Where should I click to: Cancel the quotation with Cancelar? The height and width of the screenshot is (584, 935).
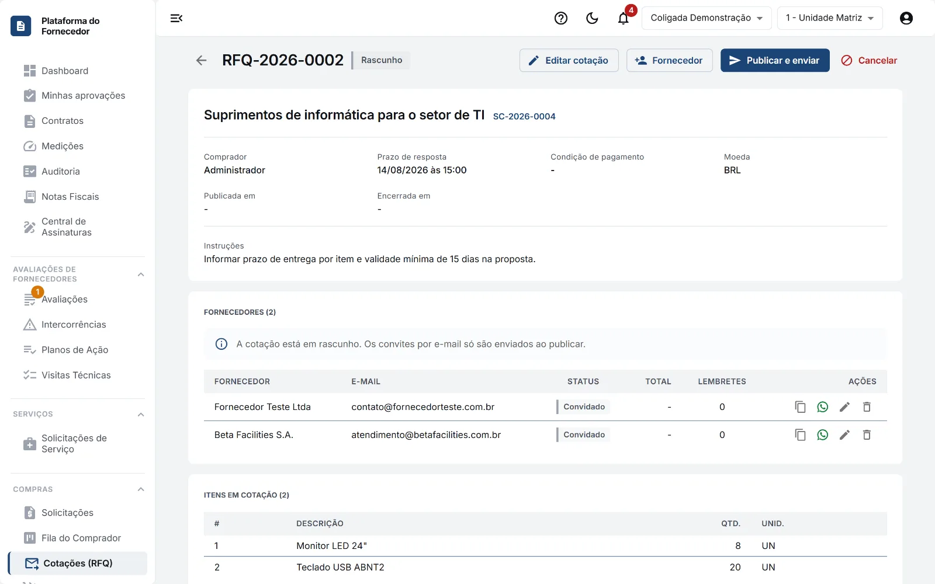[869, 60]
